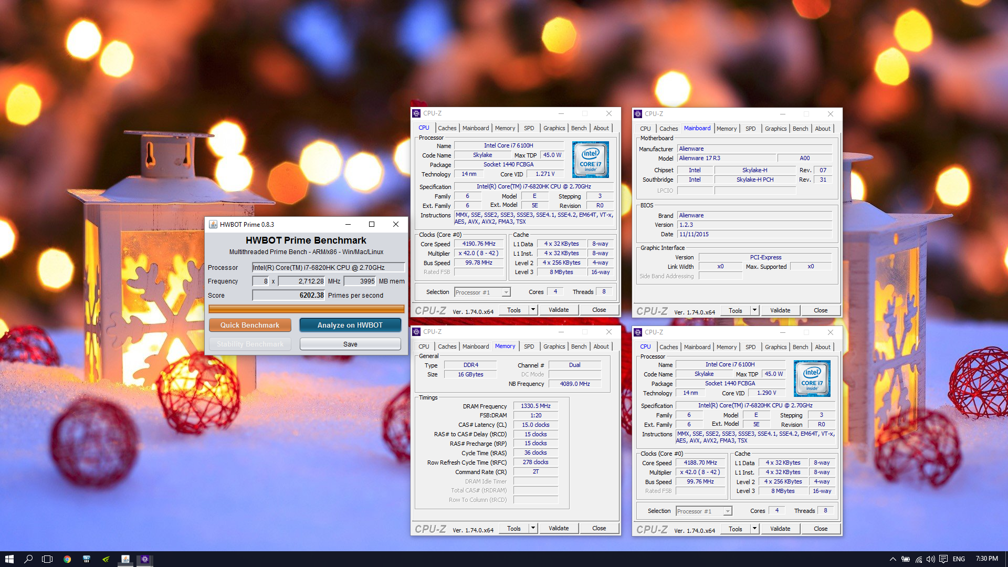Open Tools dropdown arrow in bottom-right CPU-Z

(754, 529)
